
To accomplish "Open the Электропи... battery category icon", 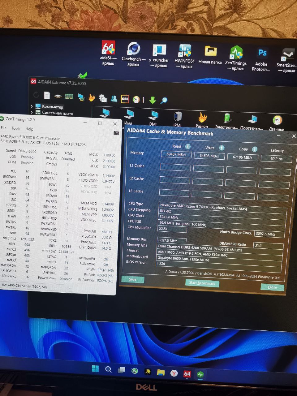I will click(x=227, y=121).
